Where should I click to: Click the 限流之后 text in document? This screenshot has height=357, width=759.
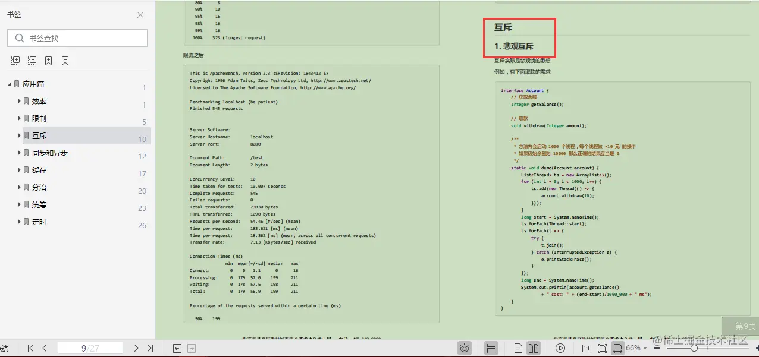[x=193, y=55]
